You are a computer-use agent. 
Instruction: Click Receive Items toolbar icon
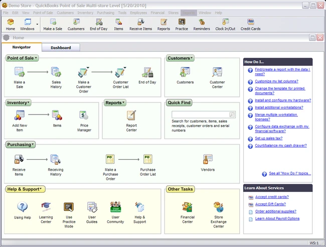[141, 25]
